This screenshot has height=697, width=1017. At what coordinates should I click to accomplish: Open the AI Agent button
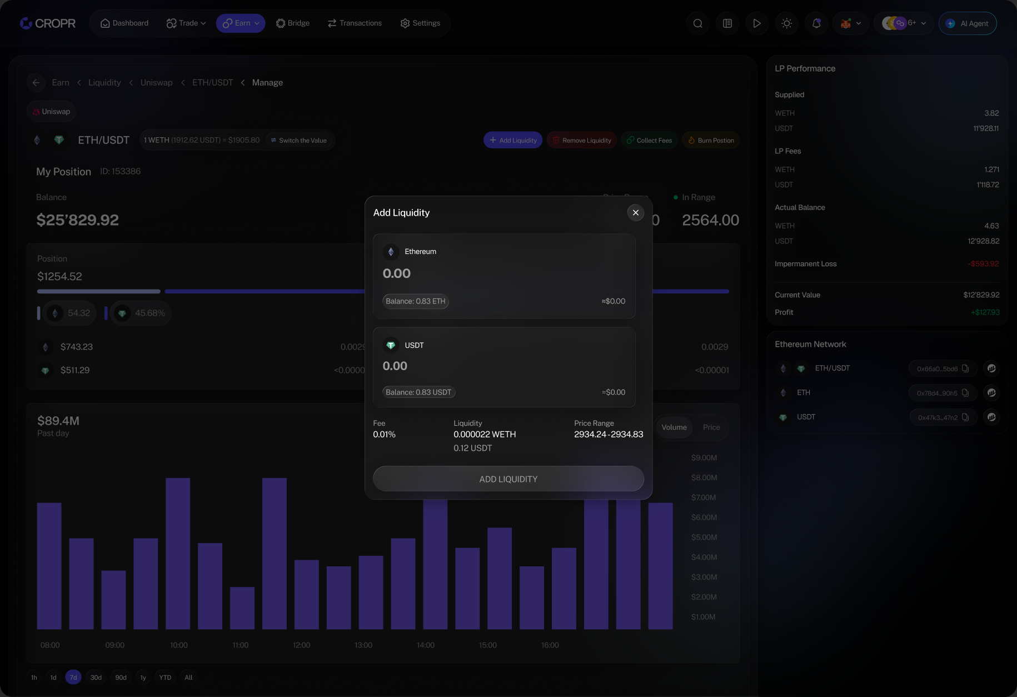(968, 23)
